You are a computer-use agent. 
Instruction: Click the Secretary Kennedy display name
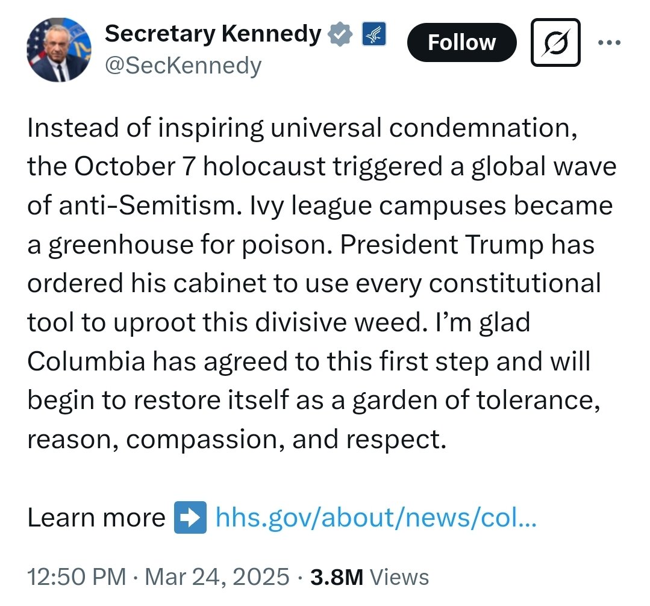[213, 35]
